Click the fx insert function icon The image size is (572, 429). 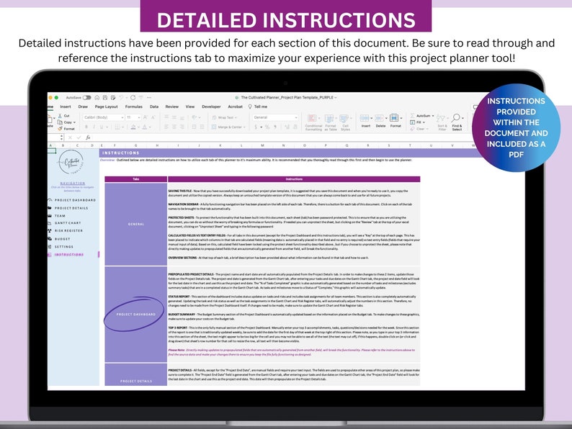[x=88, y=137]
